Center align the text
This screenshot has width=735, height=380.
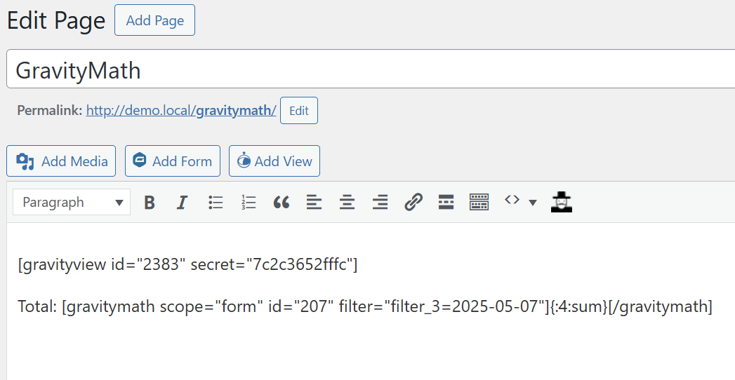click(347, 203)
